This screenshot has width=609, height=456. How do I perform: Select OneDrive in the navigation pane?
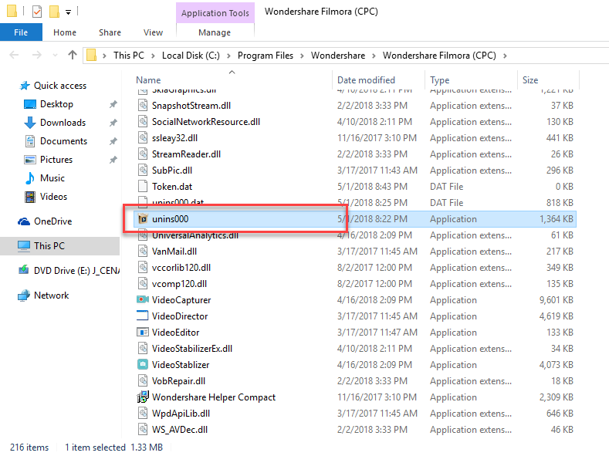click(x=52, y=221)
